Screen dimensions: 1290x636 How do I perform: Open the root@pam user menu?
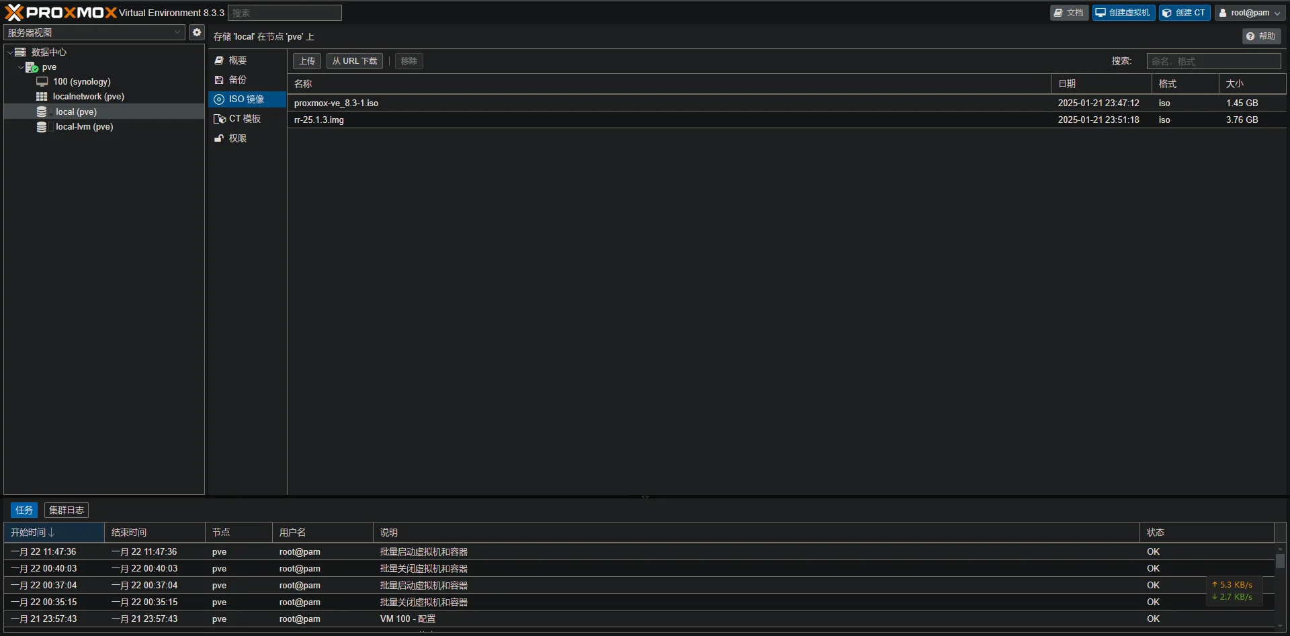(x=1250, y=13)
